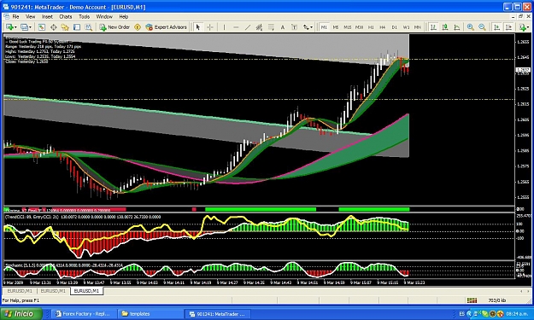Switch chart to M15 timeframe
This screenshot has height=320, width=534.
point(348,27)
